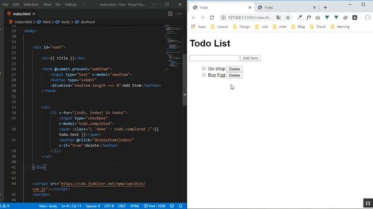Screen dimensions: 373x209
Task: Click the camera screenshot extension icon
Action: tap(318, 17)
